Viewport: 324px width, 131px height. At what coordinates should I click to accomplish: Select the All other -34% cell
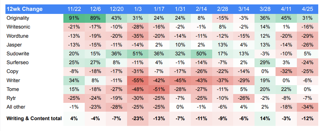[x=307, y=107]
